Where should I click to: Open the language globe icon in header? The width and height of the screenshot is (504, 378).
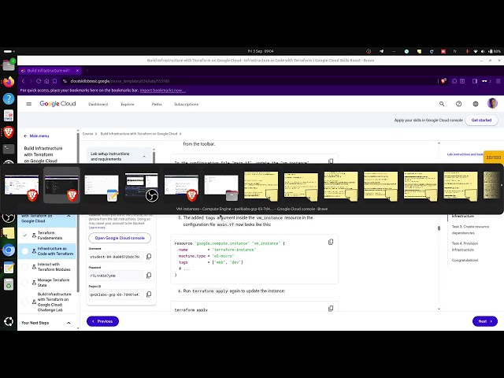[476, 104]
